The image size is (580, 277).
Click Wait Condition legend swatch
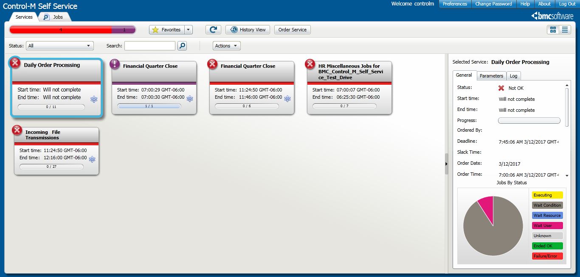pos(547,205)
